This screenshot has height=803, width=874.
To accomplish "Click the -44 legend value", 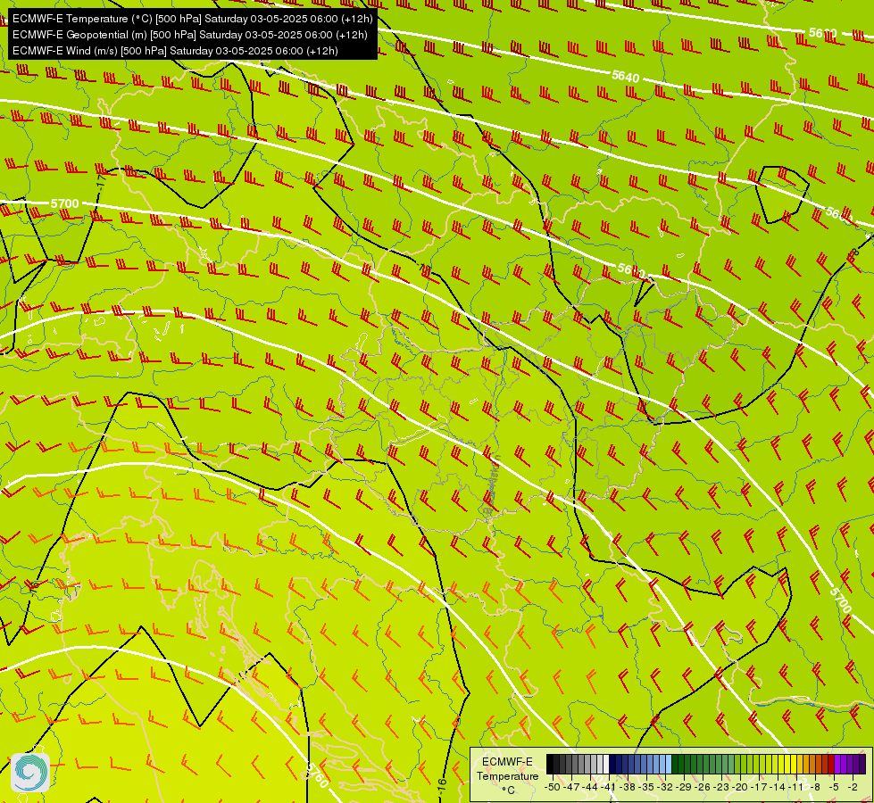I will (x=590, y=787).
